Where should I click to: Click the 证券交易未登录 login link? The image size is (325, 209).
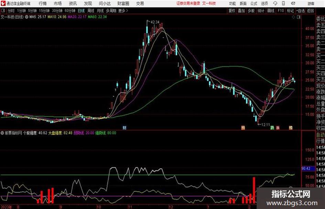[188, 3]
